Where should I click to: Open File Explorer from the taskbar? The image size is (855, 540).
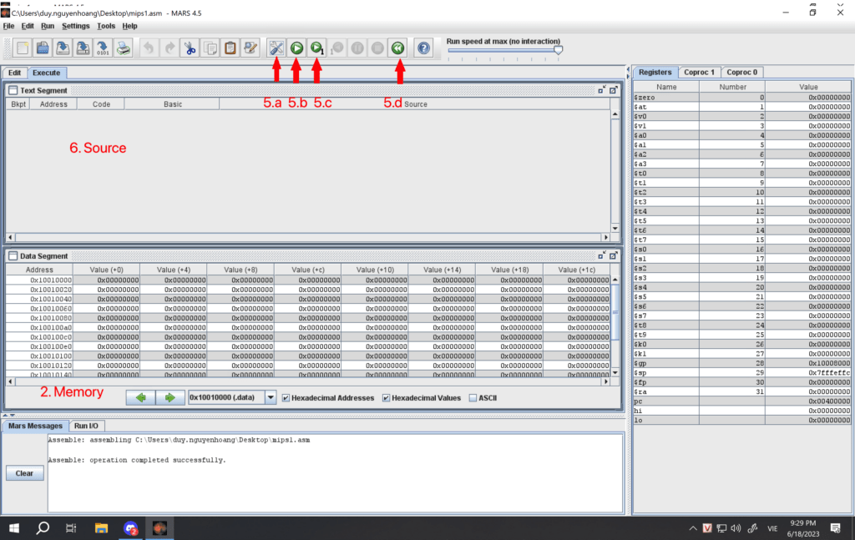point(101,528)
